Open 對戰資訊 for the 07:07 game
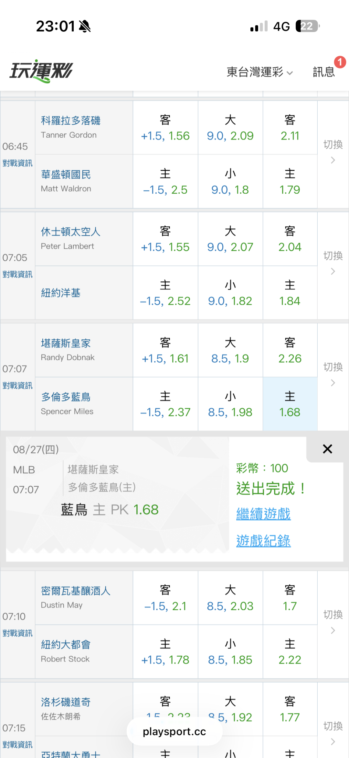Screen dimensions: 349x758 point(17,386)
